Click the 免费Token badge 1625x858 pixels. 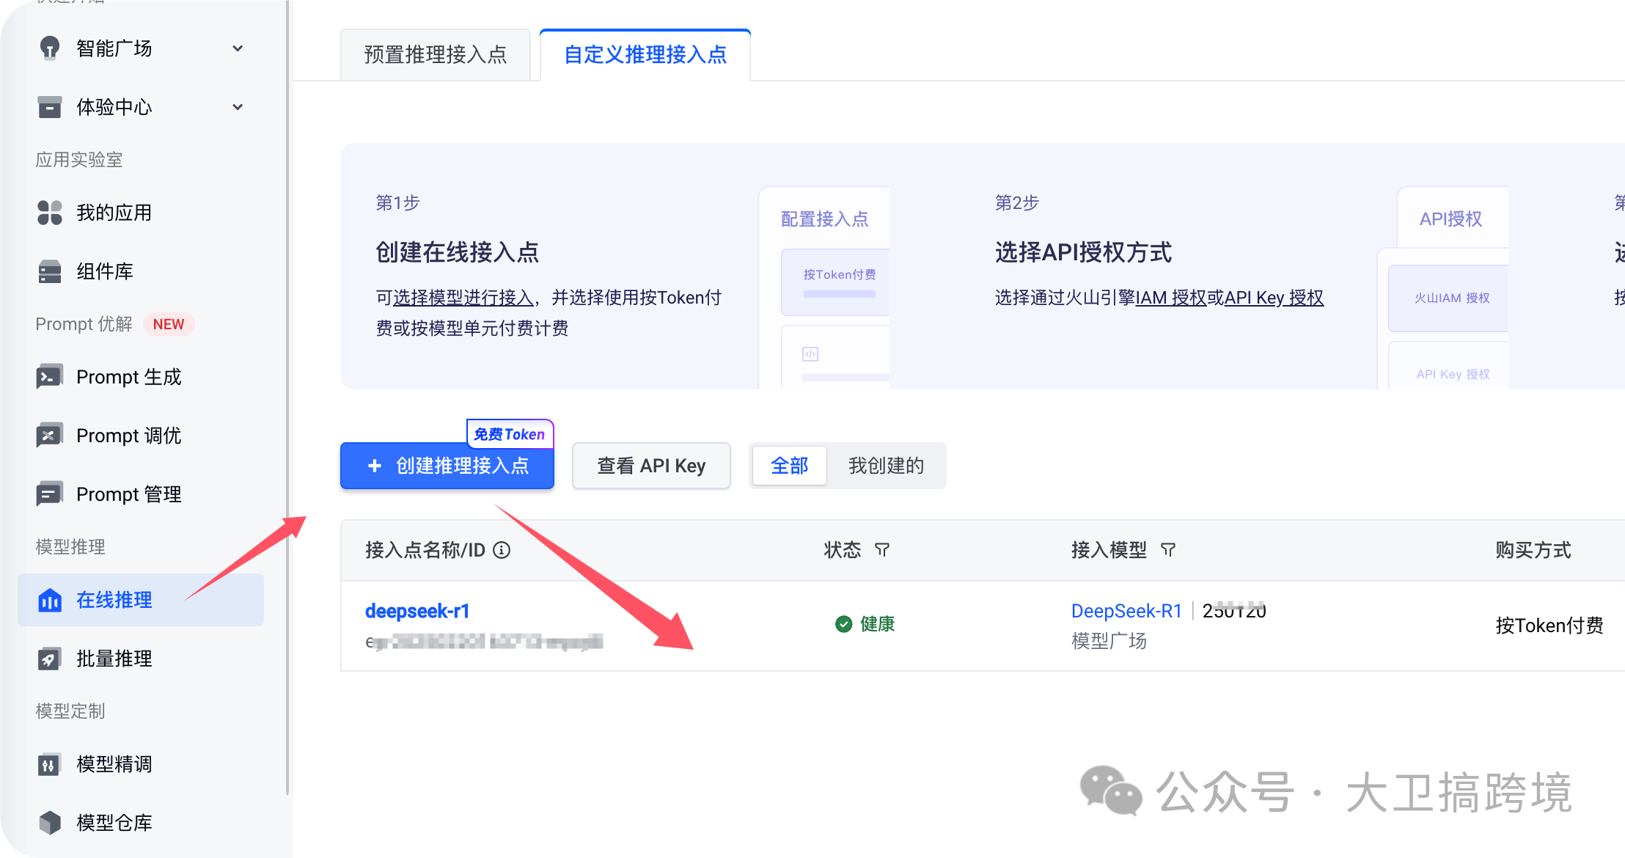510,434
